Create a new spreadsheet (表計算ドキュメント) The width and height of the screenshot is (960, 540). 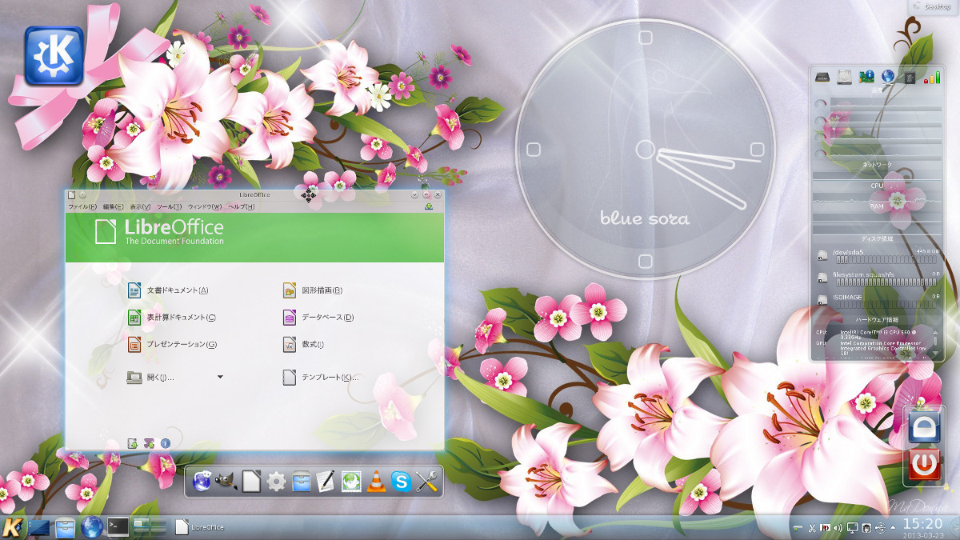coord(172,318)
